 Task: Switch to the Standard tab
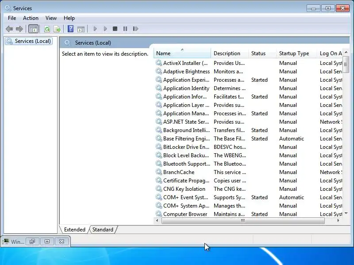(103, 229)
